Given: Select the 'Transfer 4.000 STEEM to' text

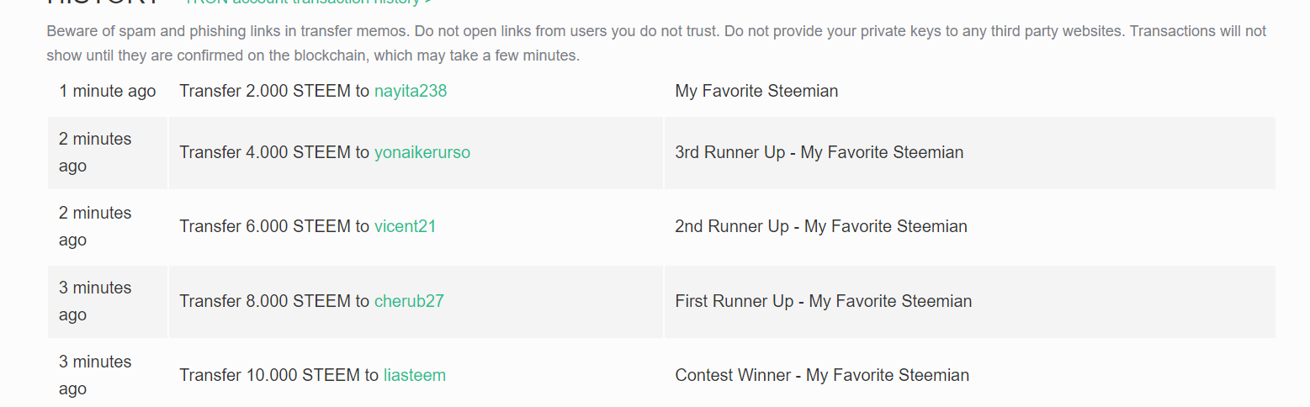Looking at the screenshot, I should tap(274, 152).
